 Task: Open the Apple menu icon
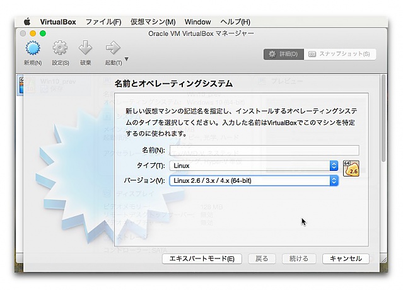tap(27, 21)
